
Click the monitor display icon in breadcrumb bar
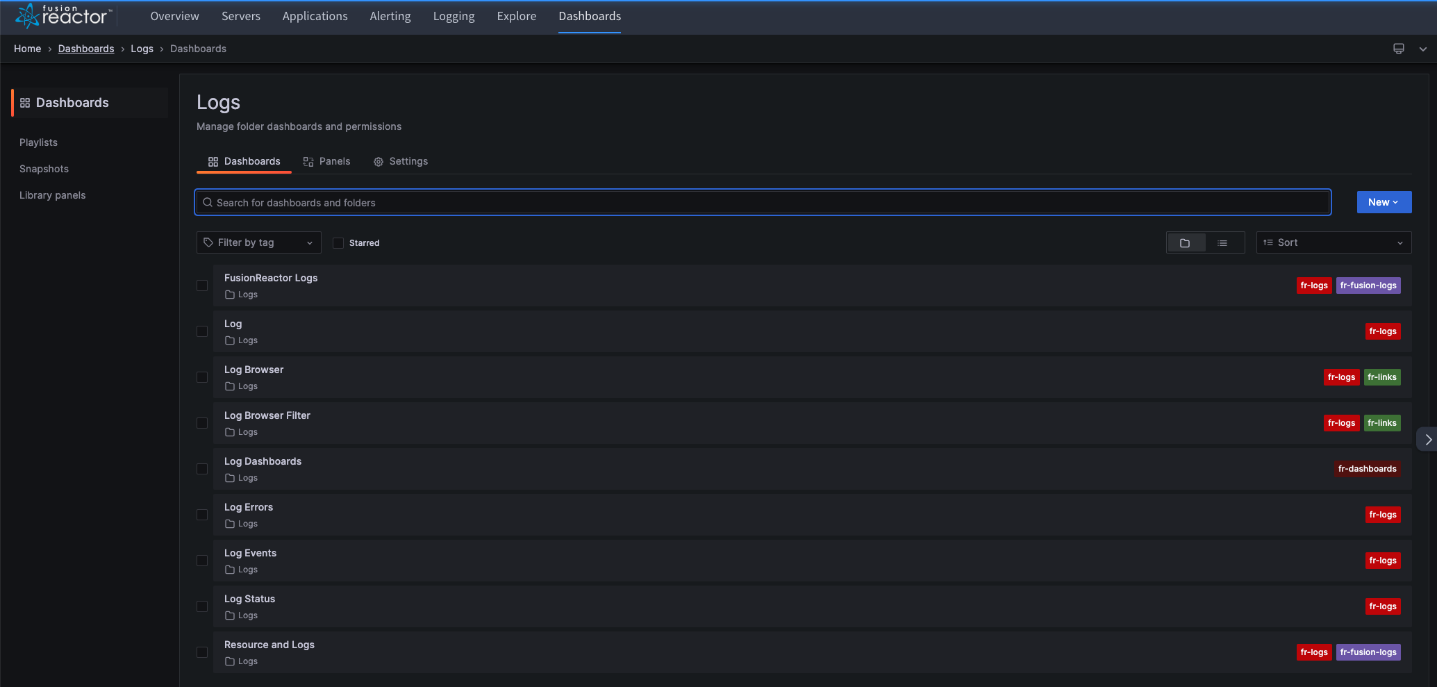pyautogui.click(x=1399, y=49)
